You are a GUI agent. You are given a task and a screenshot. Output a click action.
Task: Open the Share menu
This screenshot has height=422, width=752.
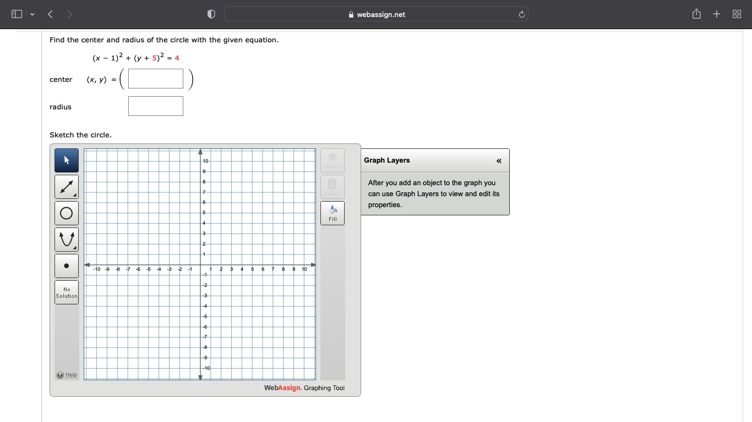[x=696, y=14]
